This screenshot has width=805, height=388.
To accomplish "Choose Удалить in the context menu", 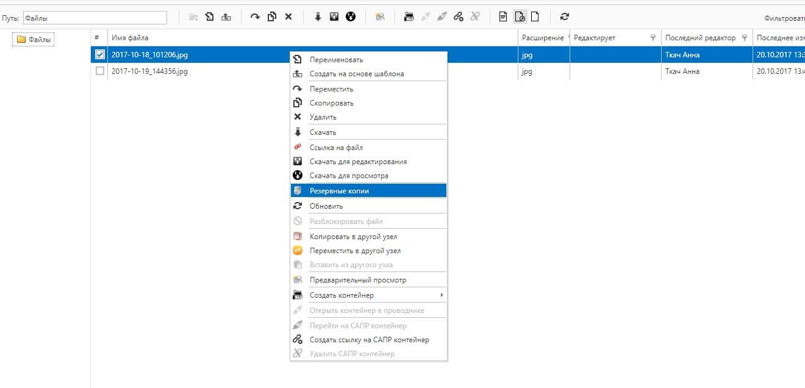I will point(368,117).
